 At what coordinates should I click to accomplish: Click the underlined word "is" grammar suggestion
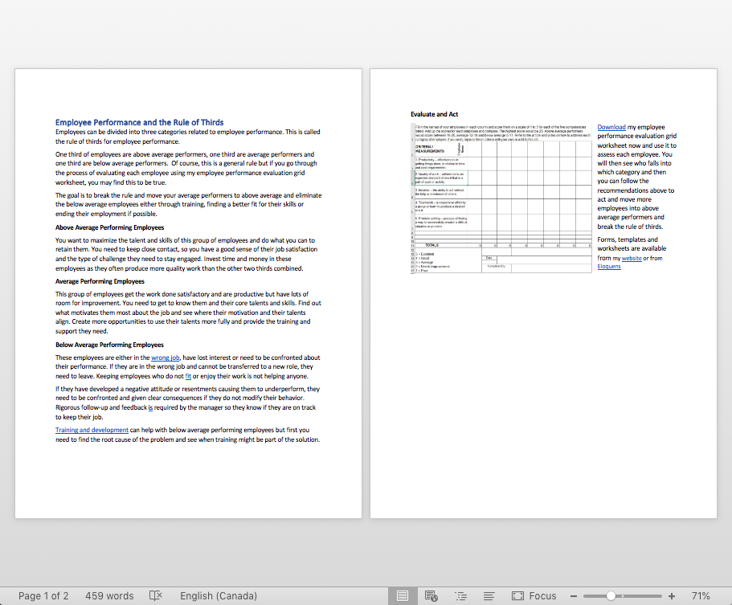pyautogui.click(x=150, y=407)
